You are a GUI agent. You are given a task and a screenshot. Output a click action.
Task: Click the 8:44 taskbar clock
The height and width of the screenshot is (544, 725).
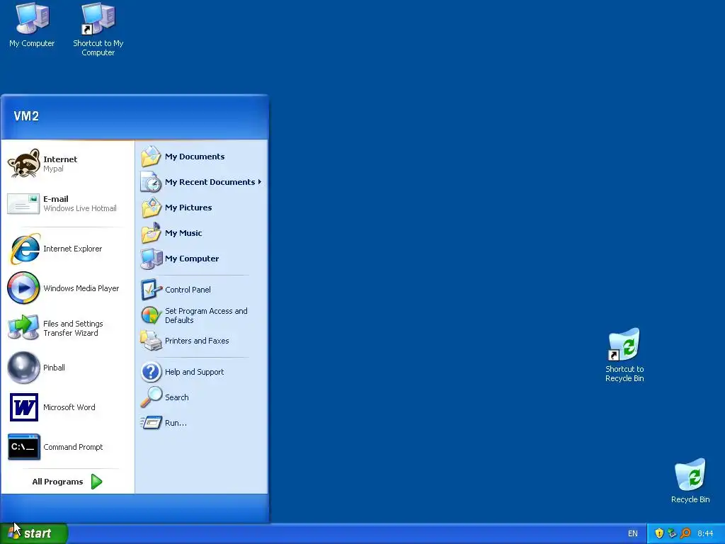click(x=705, y=533)
